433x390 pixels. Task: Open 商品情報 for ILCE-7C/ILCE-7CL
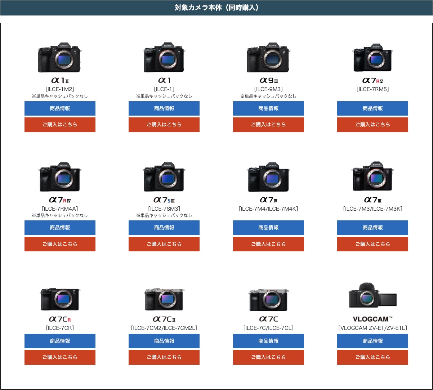click(x=268, y=341)
